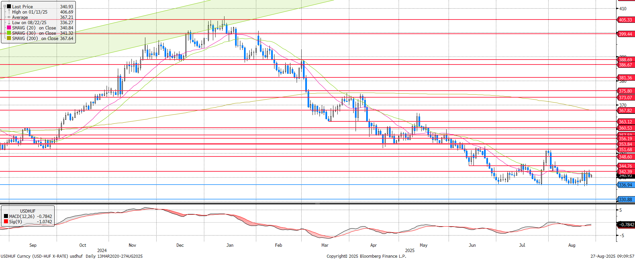The width and height of the screenshot is (635, 259).
Task: Click the Aug label on time axis
Action: 572,245
